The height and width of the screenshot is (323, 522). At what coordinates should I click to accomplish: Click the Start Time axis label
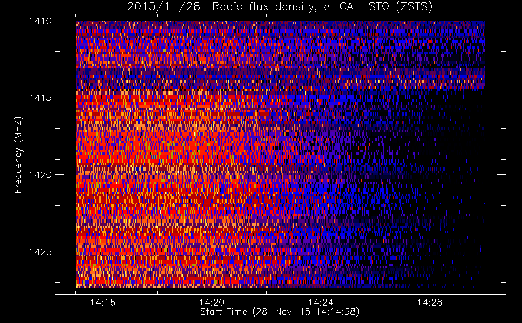(x=280, y=312)
